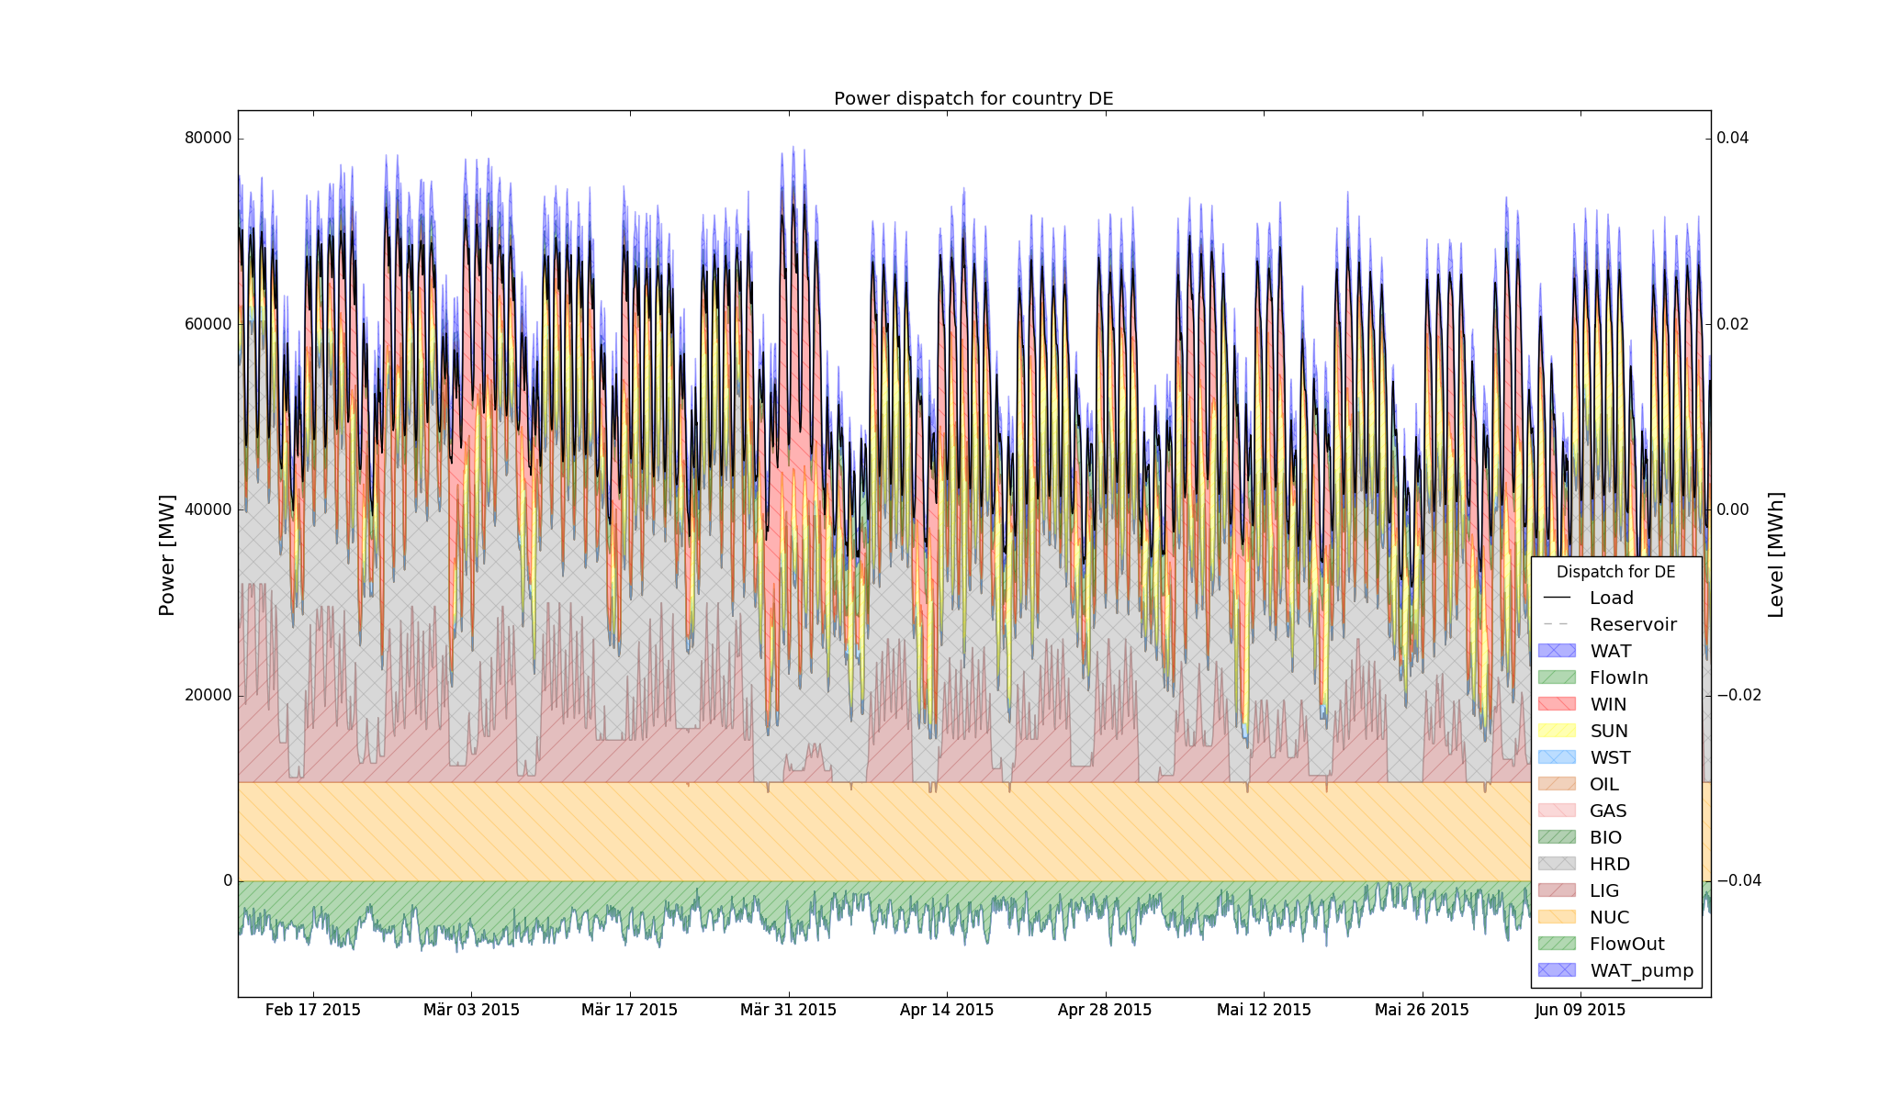Click the 'Mai 26 2015' x-axis tick label
The width and height of the screenshot is (1901, 1108).
(1423, 1010)
